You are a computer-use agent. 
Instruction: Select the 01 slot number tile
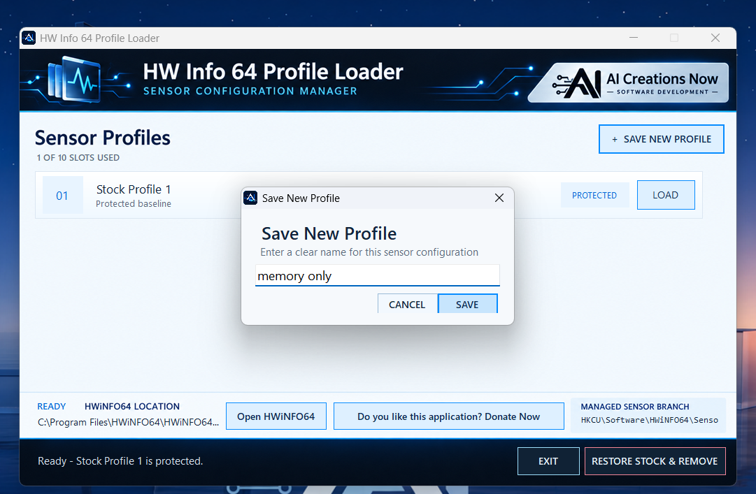pyautogui.click(x=63, y=195)
